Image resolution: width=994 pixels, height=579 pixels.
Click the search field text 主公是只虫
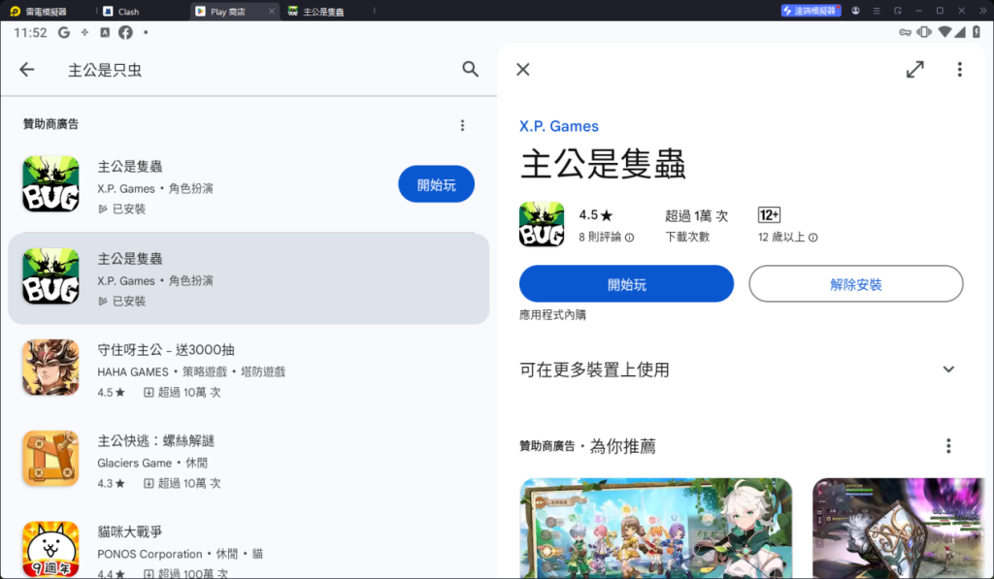[105, 70]
